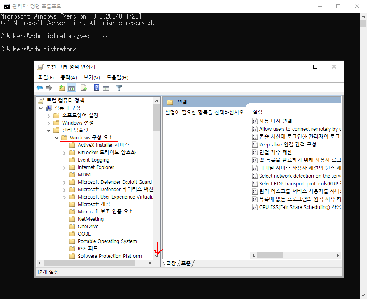Click the tree pane scroll down arrow

click(156, 256)
